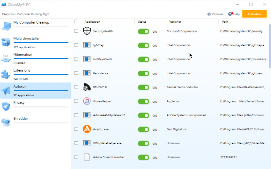The height and width of the screenshot is (169, 271).
Task: Open My Computer Cleanup laptop icon
Action: pyautogui.click(x=6, y=26)
